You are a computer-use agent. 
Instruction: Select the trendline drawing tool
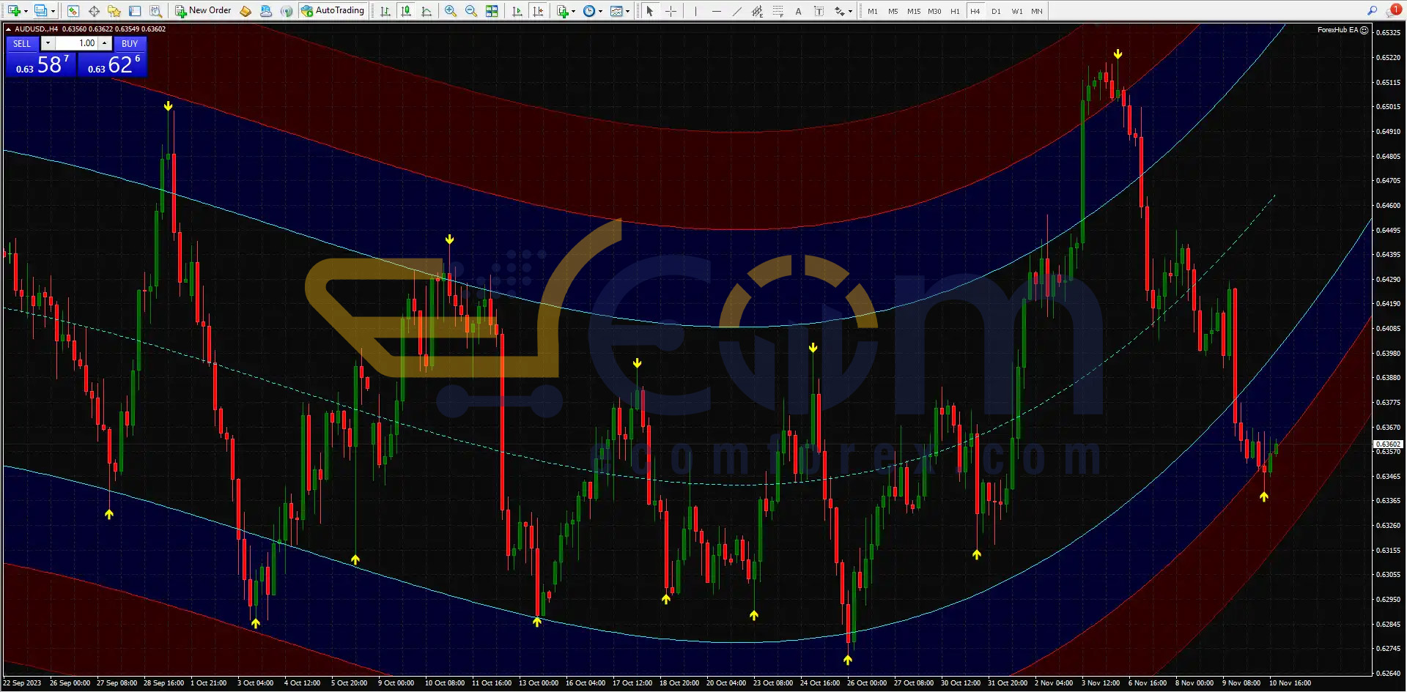click(x=736, y=11)
